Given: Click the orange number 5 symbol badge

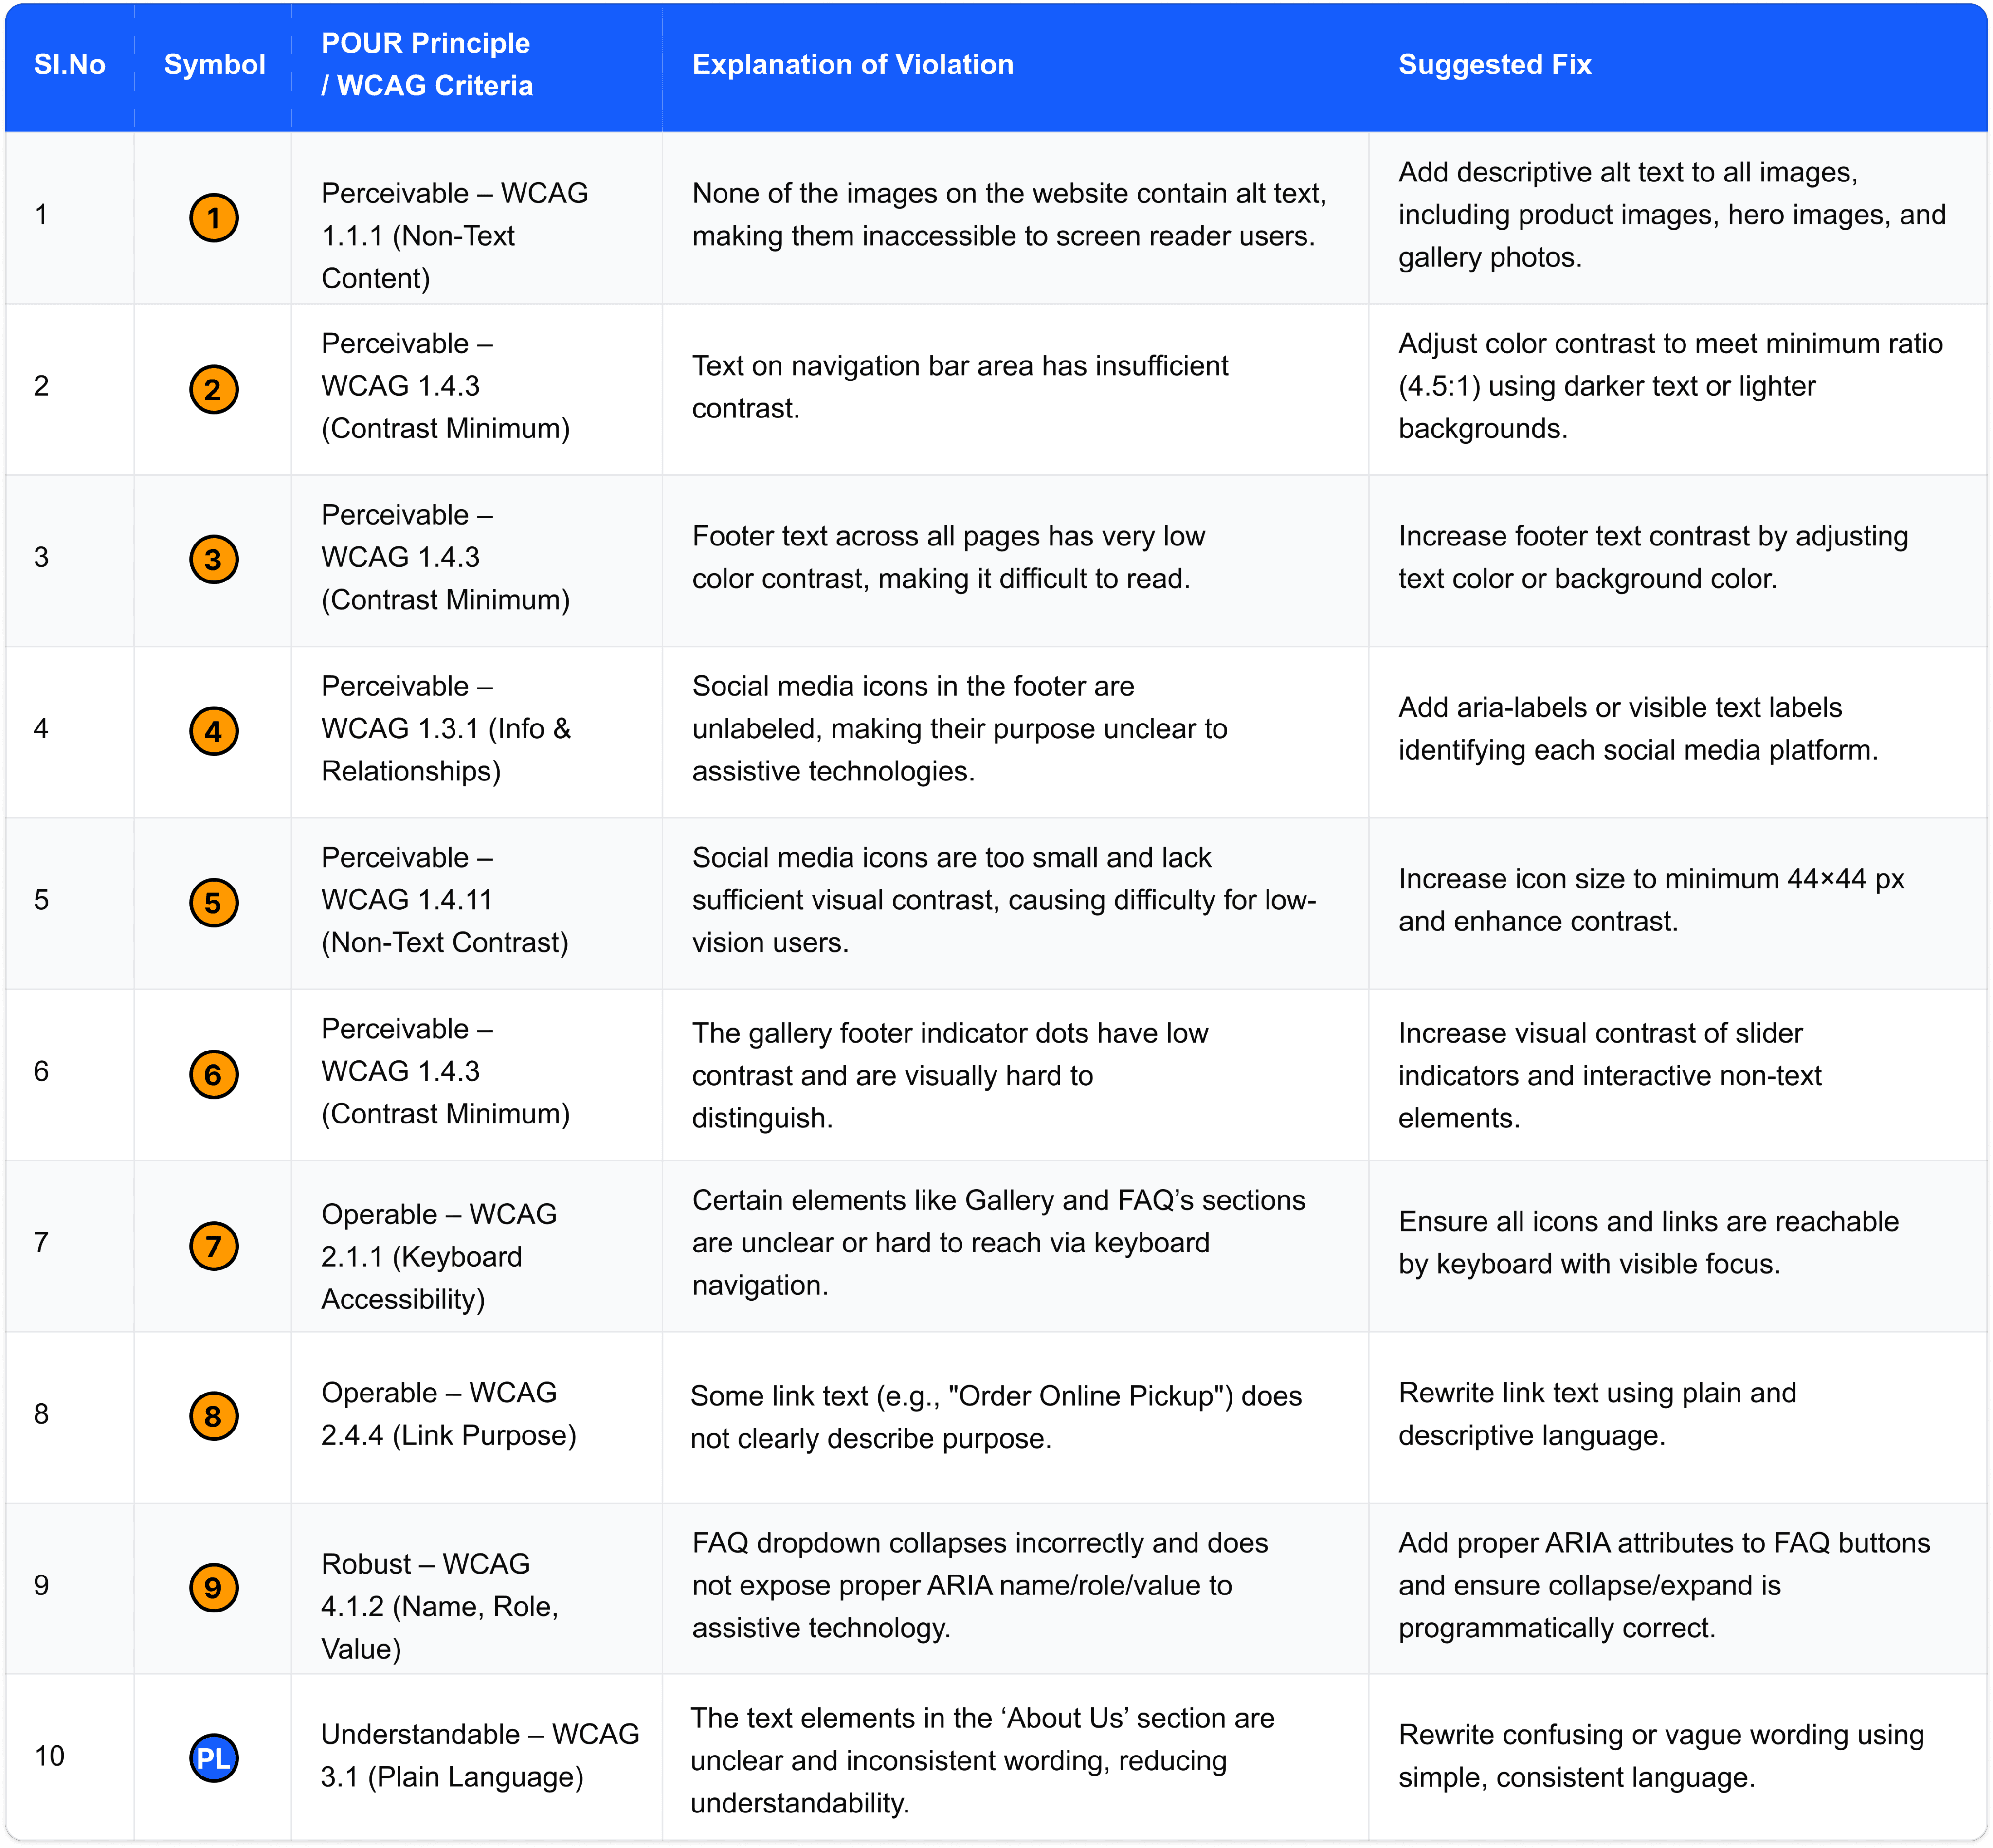Looking at the screenshot, I should point(213,903).
